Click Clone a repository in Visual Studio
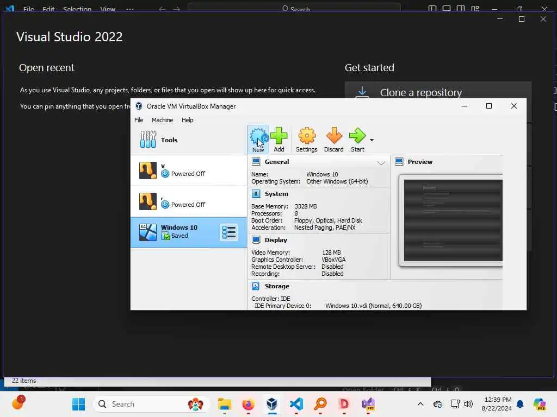 (x=421, y=92)
